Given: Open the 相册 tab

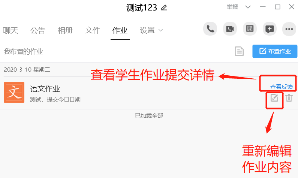Looking at the screenshot, I should coord(65,30).
